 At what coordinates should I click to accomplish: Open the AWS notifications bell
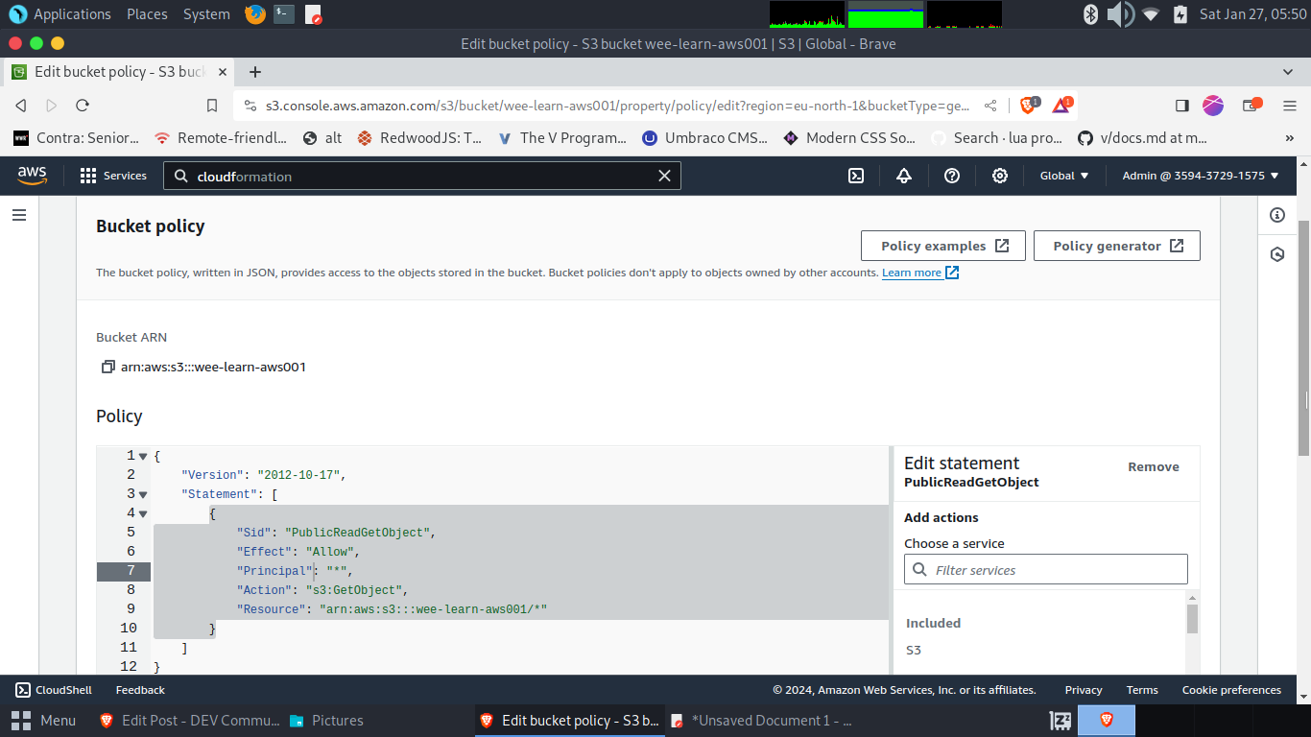pos(903,176)
